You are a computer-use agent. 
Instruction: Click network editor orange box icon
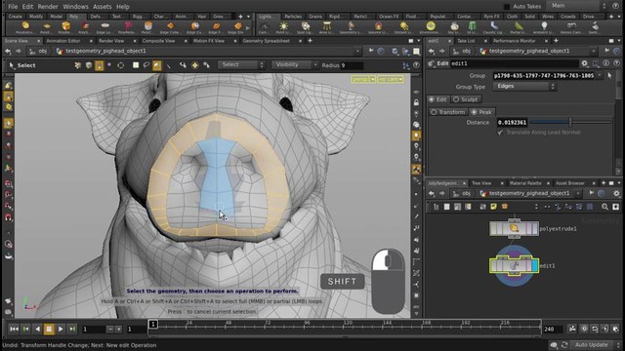[505, 207]
